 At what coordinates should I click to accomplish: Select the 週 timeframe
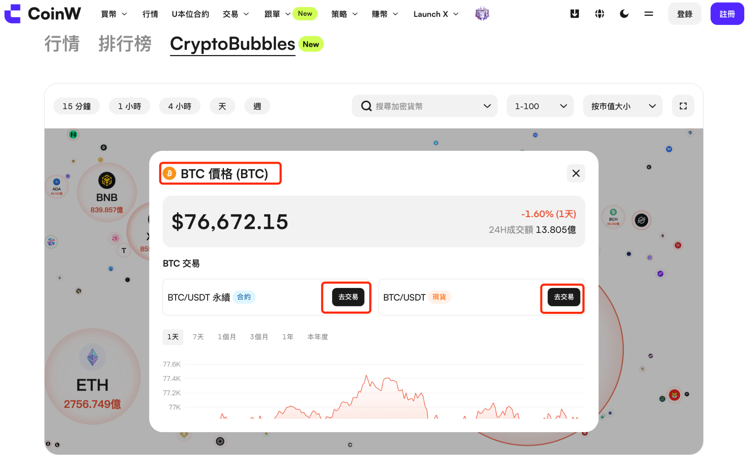pyautogui.click(x=257, y=106)
